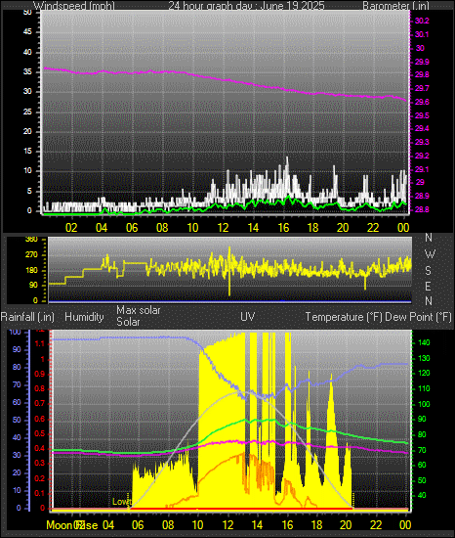Select the 29.3 barometer axis value

(x=422, y=142)
